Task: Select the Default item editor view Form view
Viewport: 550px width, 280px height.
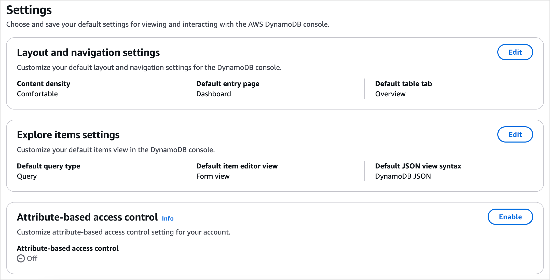Action: click(x=213, y=176)
